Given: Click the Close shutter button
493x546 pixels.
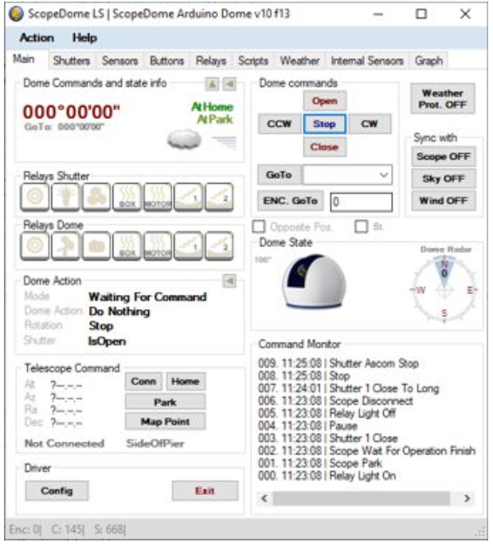Looking at the screenshot, I should [325, 147].
